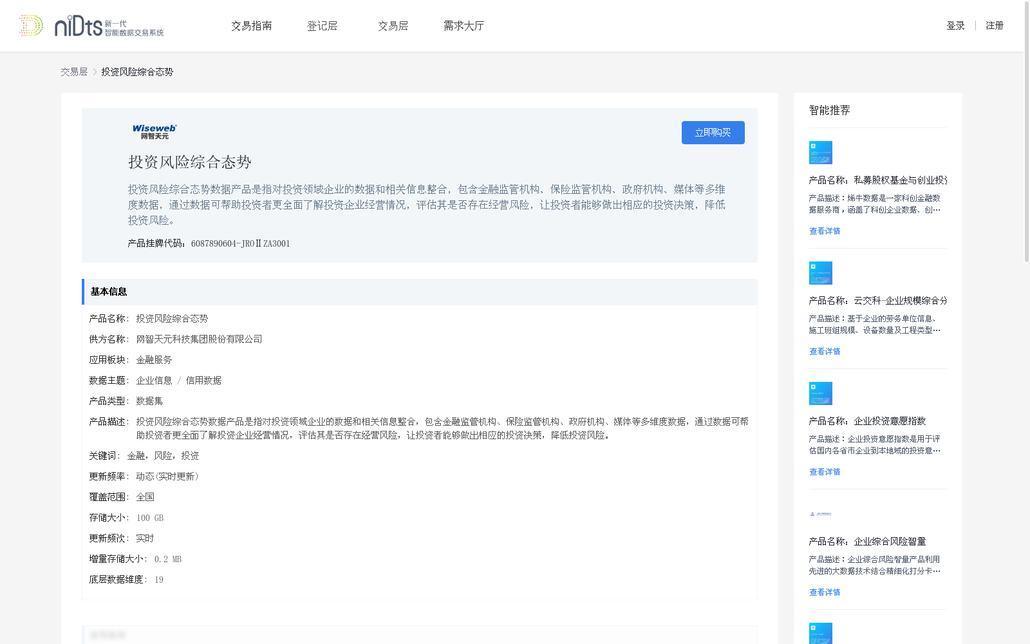The image size is (1030, 644).
Task: Click the 动态(实时更新) frequency value
Action: pos(167,477)
